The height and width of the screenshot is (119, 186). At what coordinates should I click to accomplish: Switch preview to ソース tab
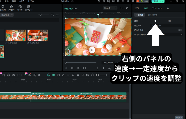click(77, 9)
